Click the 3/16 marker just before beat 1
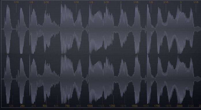201x110 pixels. coord(46,2)
